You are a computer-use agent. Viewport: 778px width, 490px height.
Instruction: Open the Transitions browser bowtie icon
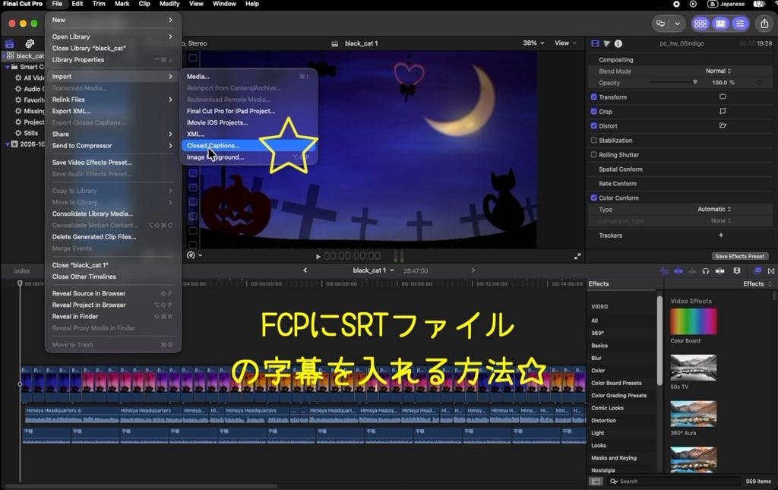(x=771, y=270)
